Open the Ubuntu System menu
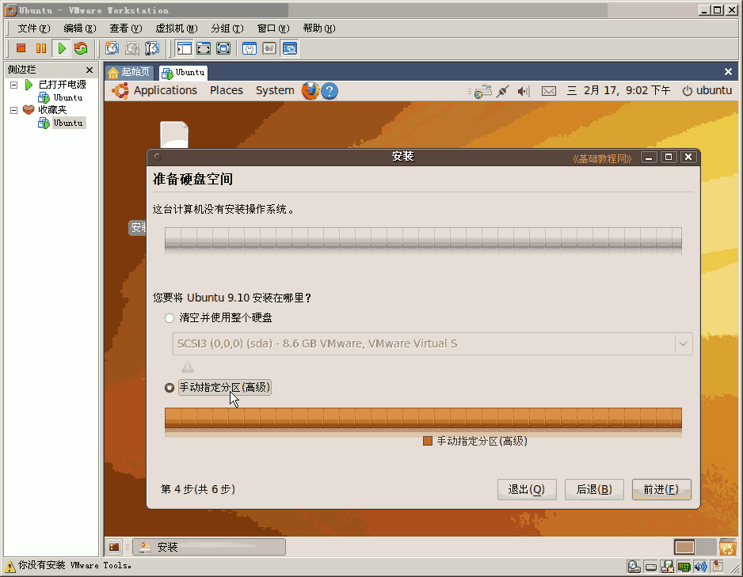Screen dimensions: 743x577 click(x=275, y=90)
